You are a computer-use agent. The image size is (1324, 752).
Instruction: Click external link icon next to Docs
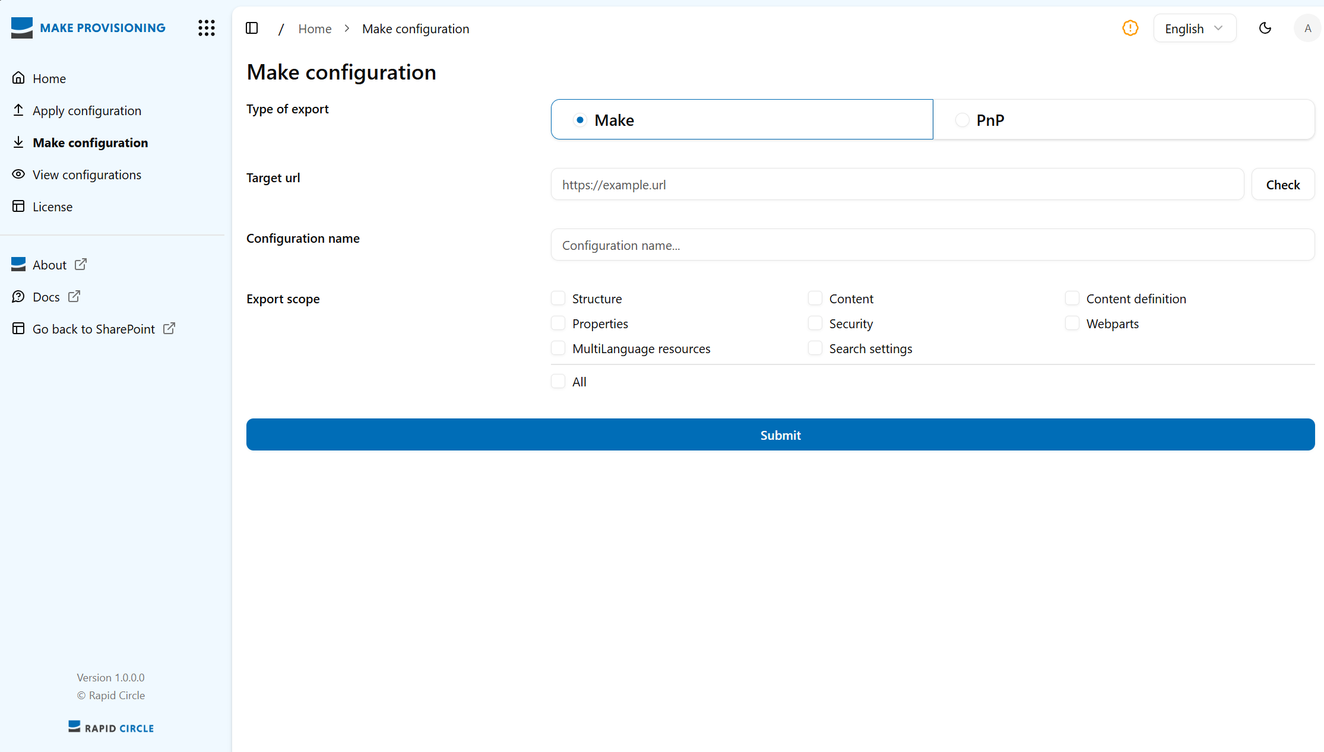coord(74,296)
